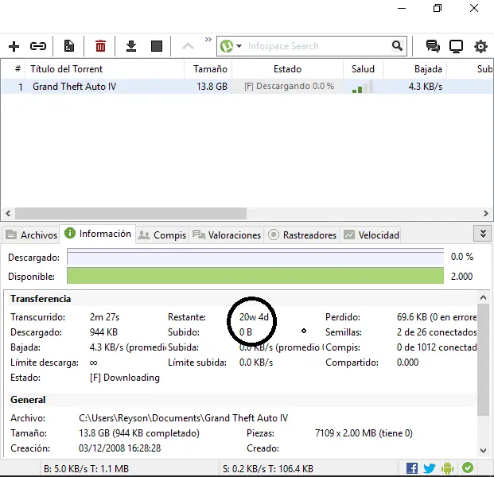Image resolution: width=494 pixels, height=477 pixels.
Task: Sort by Bajada column header
Action: (415, 68)
